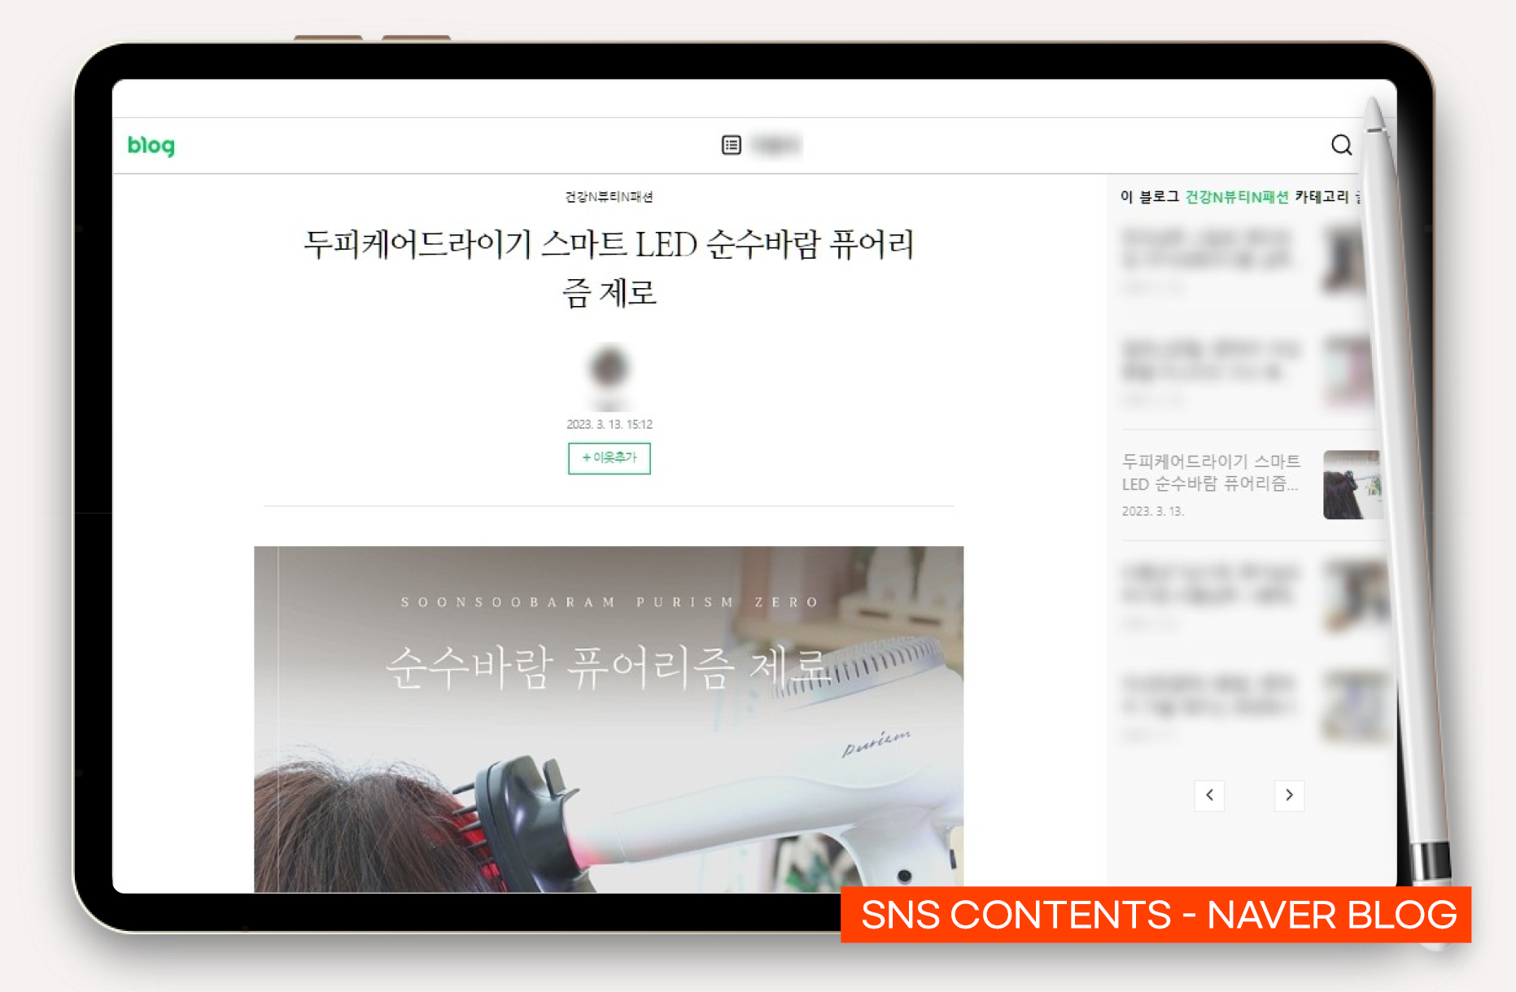This screenshot has width=1516, height=992.
Task: Click the blurred author profile picture
Action: [x=609, y=367]
